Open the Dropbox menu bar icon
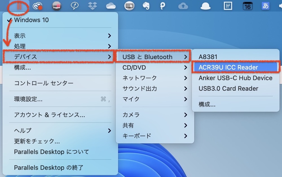The width and height of the screenshot is (282, 177). click(92, 6)
